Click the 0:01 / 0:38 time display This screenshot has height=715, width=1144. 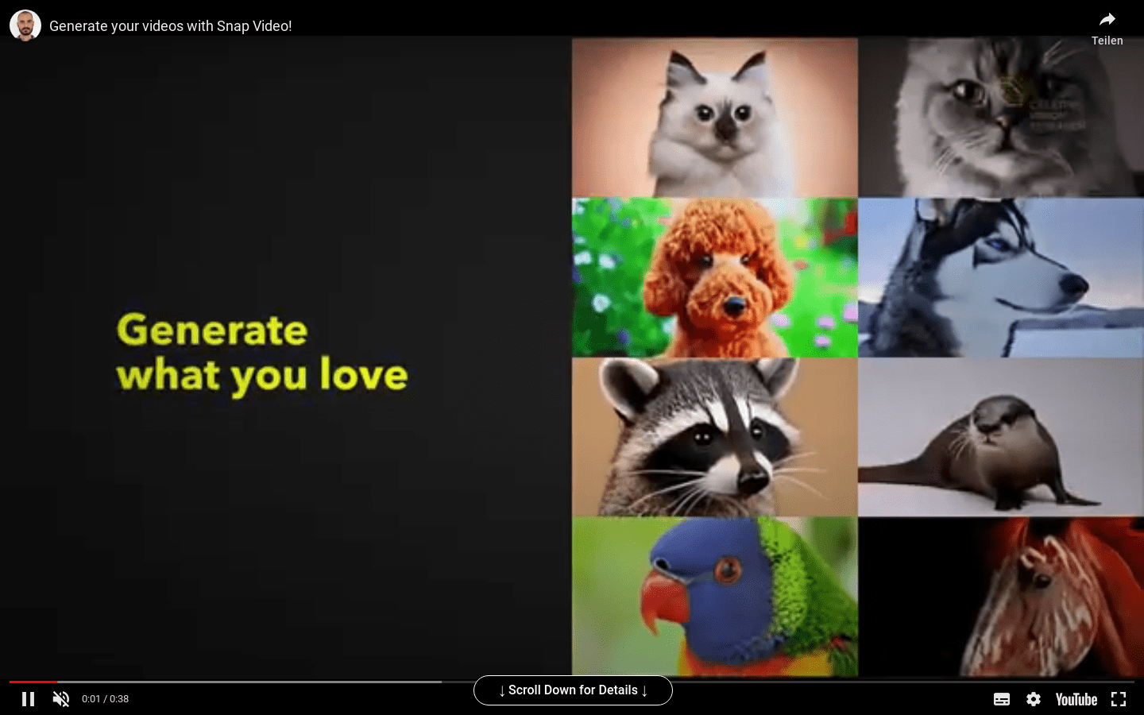tap(105, 699)
